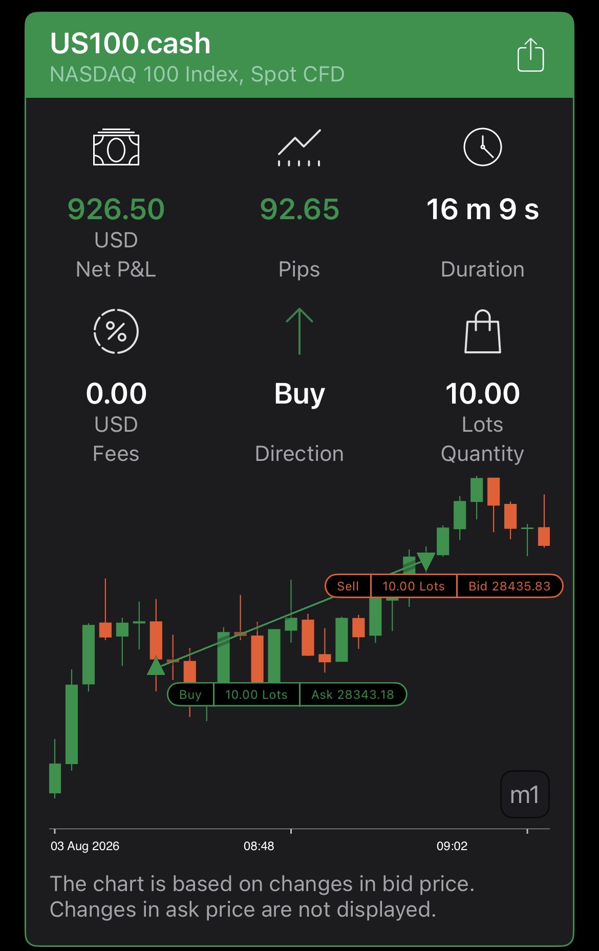Image resolution: width=599 pixels, height=951 pixels.
Task: Tap 10.00 Lots in the Sell tag
Action: (414, 586)
